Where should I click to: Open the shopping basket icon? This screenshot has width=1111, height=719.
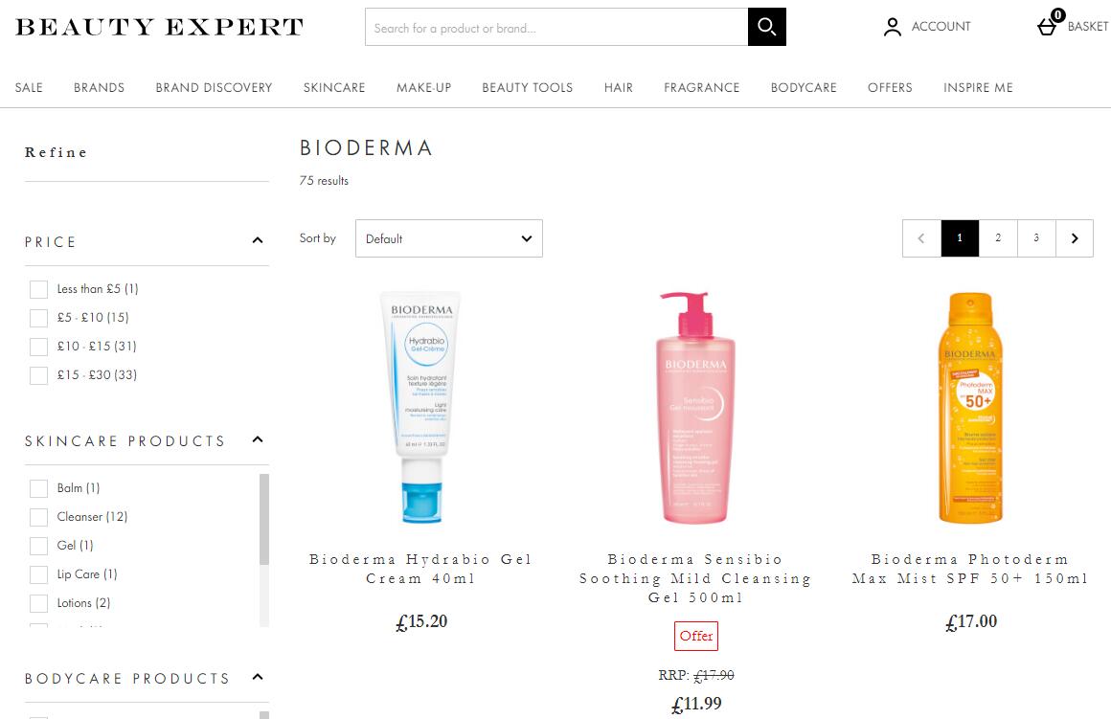coord(1047,26)
